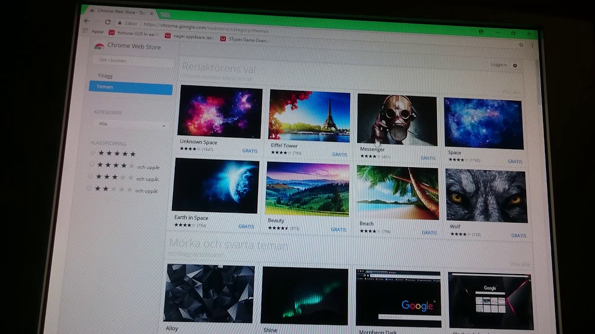Select four stars 'och uppåt' filter

124,166
